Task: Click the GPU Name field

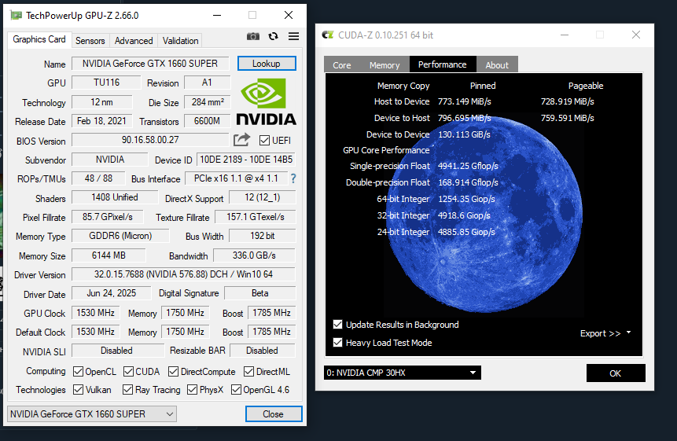Action: (150, 64)
